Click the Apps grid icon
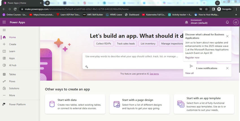This screenshot has height=121, width=240. [x=4, y=58]
